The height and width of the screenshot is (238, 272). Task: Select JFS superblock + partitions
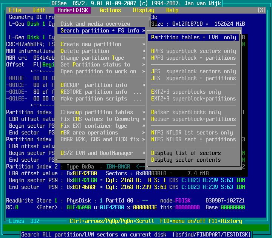tap(193, 78)
